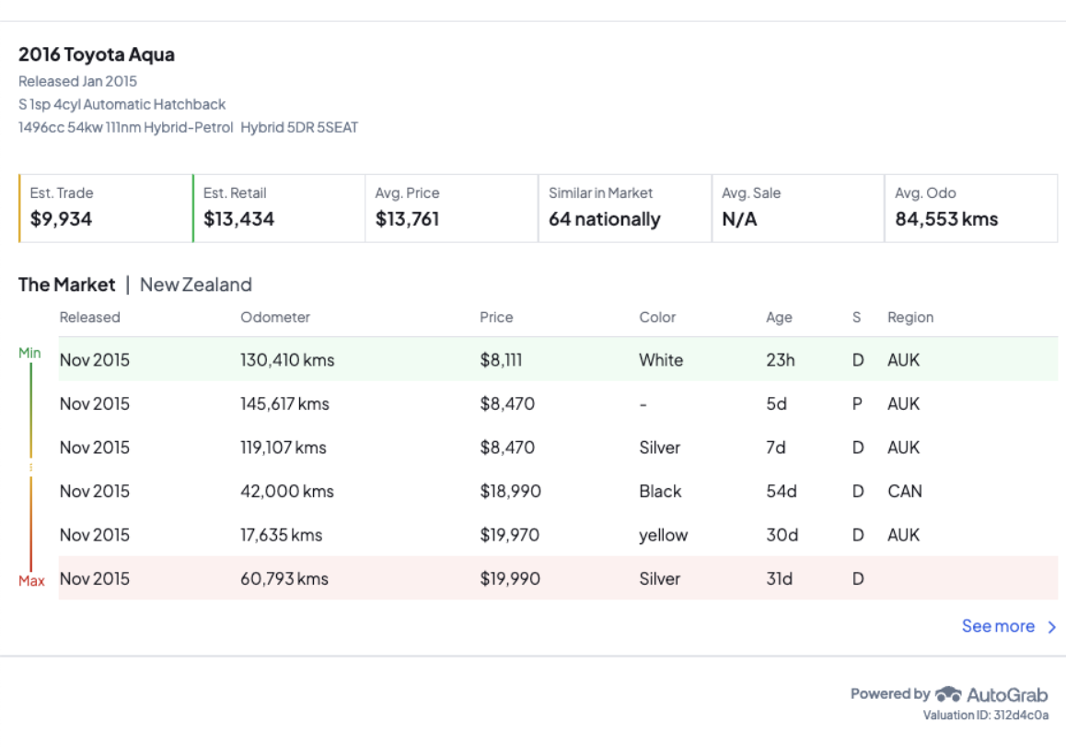Image resolution: width=1066 pixels, height=756 pixels.
Task: Click the 2016 Toyota Aqua title
Action: pyautogui.click(x=97, y=54)
